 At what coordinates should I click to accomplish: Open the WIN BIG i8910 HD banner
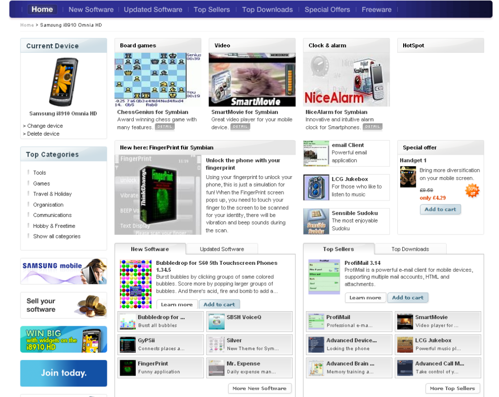(x=64, y=340)
